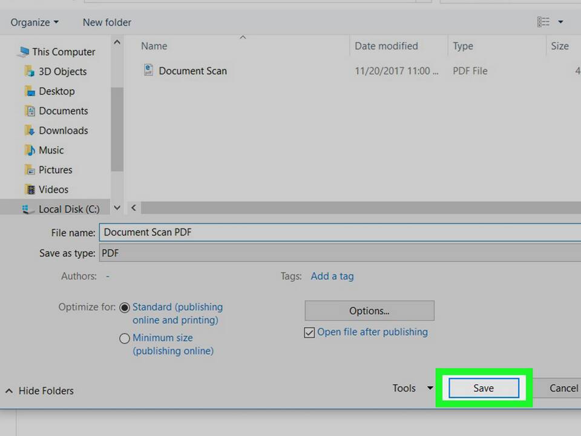581x436 pixels.
Task: Select Minimum size radio button
Action: [x=125, y=338]
